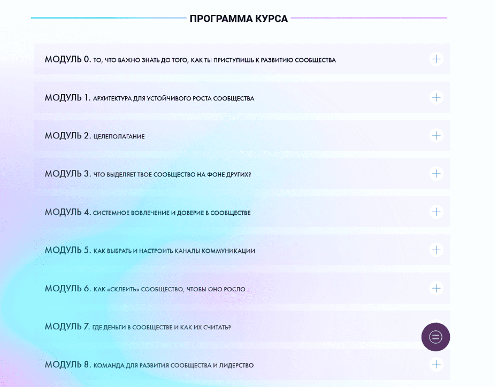This screenshot has width=498, height=387.
Task: Click the Программа курса section heading
Action: click(239, 19)
